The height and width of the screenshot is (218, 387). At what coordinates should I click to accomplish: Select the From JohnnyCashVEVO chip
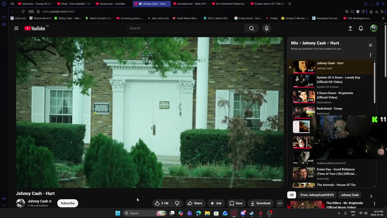pos(317,195)
